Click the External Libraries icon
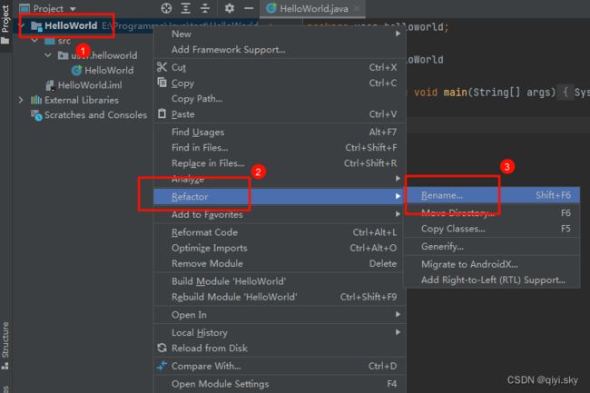 pos(36,100)
